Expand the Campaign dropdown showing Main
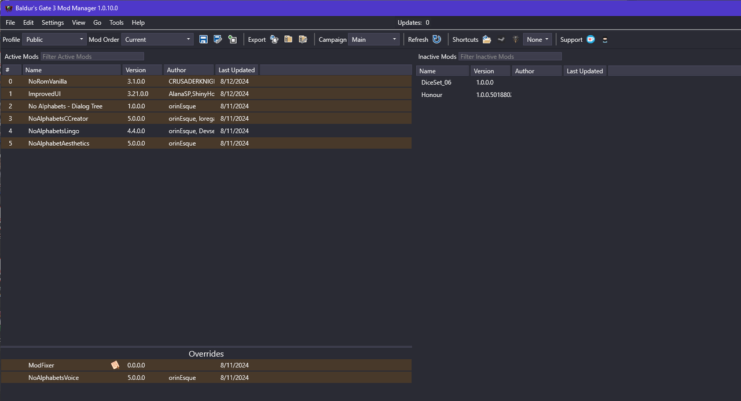The image size is (741, 401). tap(374, 39)
